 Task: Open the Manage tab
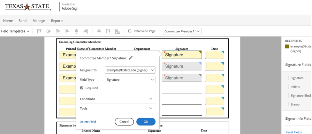click(x=39, y=21)
